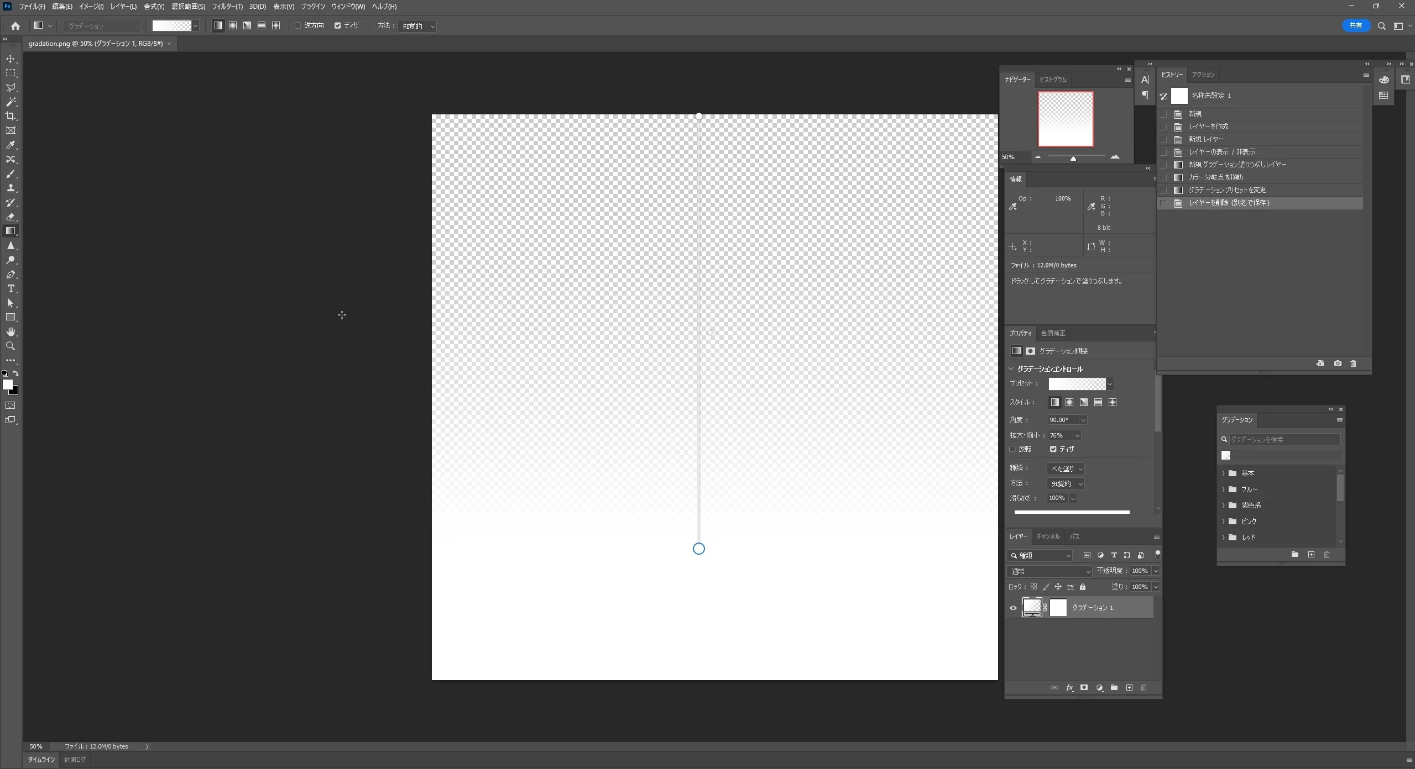This screenshot has height=769, width=1415.
Task: Create new snapshot in History panel
Action: (1338, 364)
